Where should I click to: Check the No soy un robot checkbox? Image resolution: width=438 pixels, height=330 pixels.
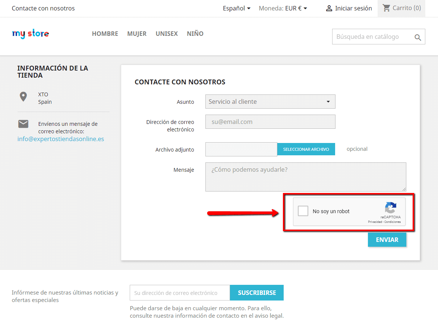tap(303, 211)
